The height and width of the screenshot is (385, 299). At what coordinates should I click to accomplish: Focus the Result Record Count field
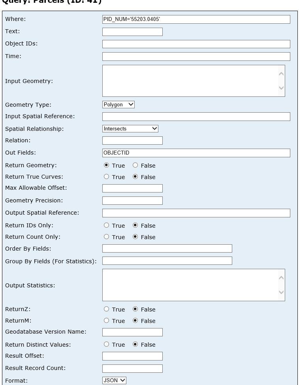point(132,368)
